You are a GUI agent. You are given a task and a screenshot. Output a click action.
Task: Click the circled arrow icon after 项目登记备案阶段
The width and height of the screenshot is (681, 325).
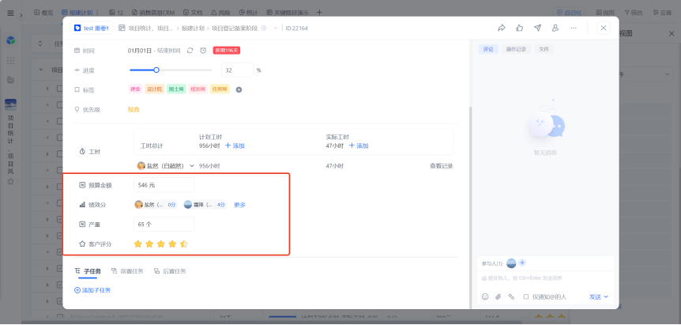[263, 28]
